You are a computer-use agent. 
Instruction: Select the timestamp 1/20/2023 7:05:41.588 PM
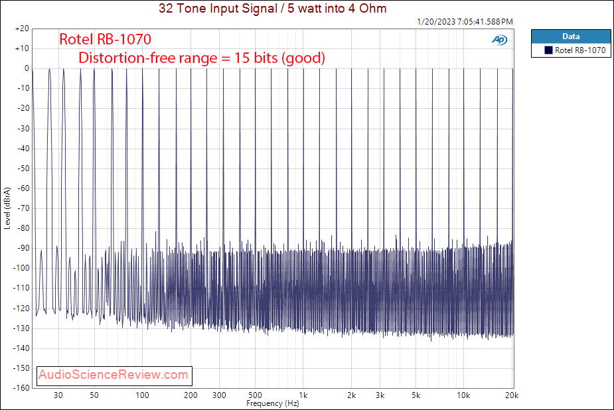click(x=465, y=21)
